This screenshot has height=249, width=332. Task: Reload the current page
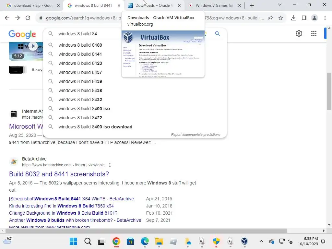click(28, 18)
